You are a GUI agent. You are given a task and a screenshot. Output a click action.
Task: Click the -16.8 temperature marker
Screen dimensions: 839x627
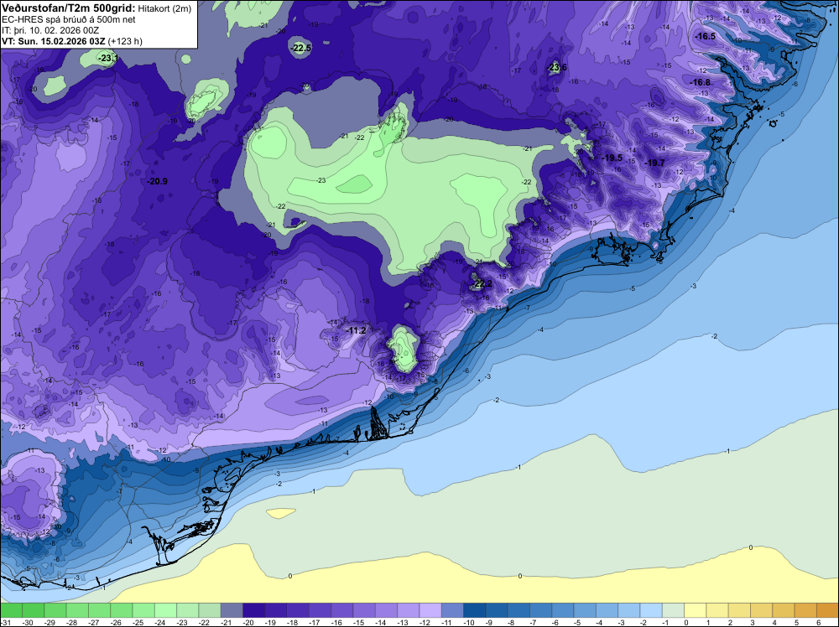click(x=700, y=82)
